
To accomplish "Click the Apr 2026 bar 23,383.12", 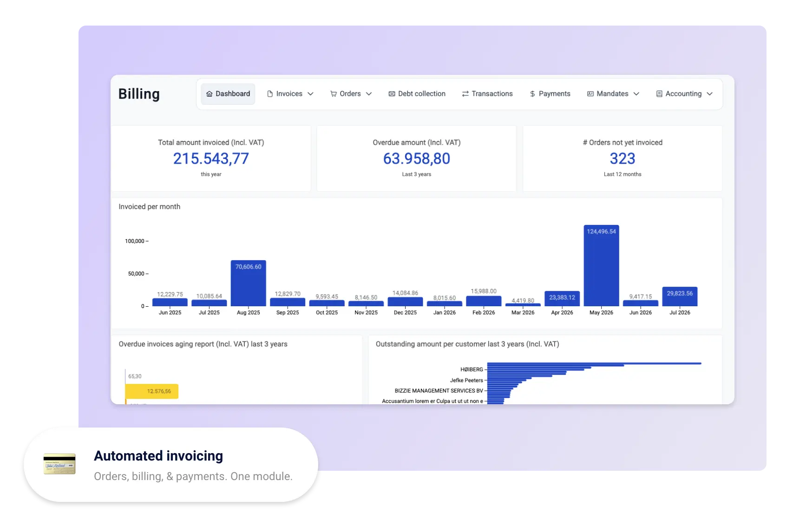I will coord(562,298).
